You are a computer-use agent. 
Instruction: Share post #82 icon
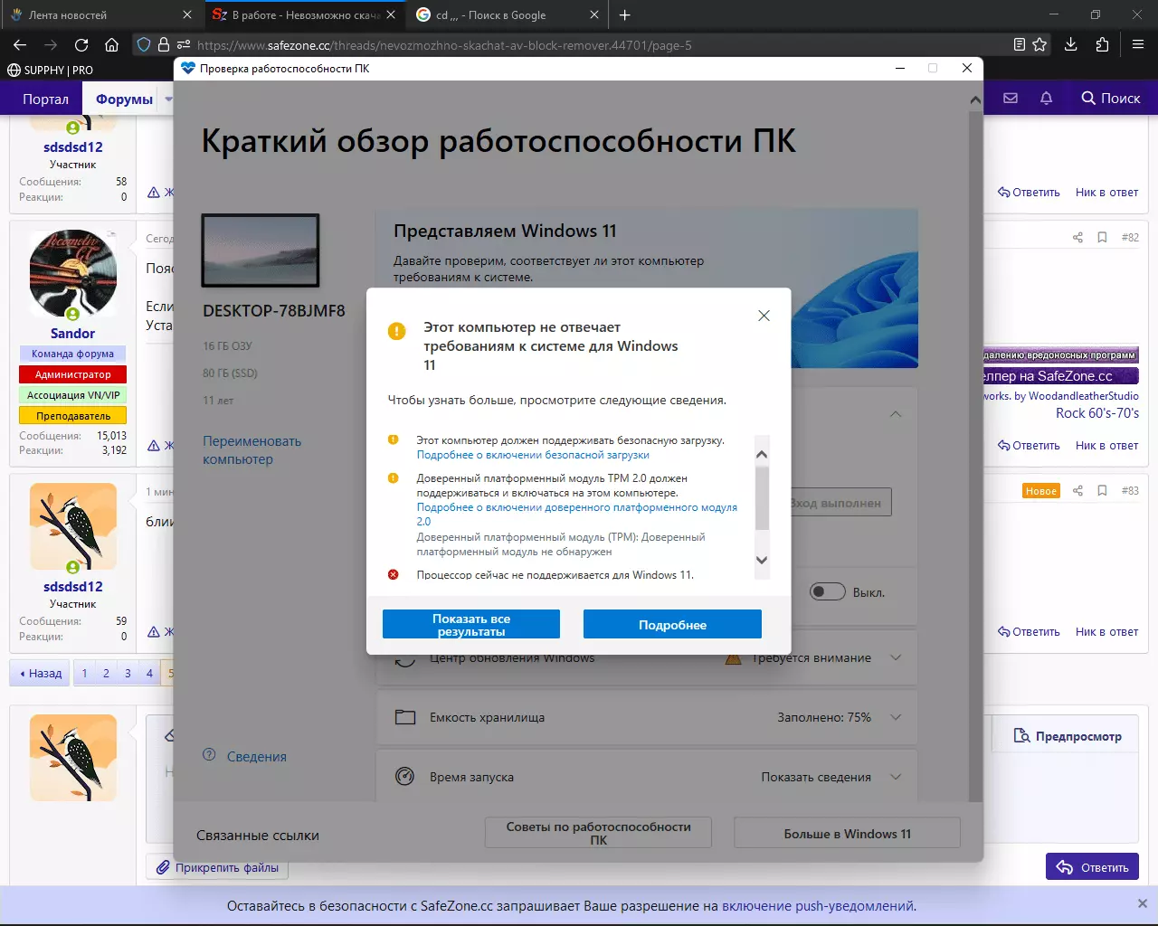(x=1077, y=237)
